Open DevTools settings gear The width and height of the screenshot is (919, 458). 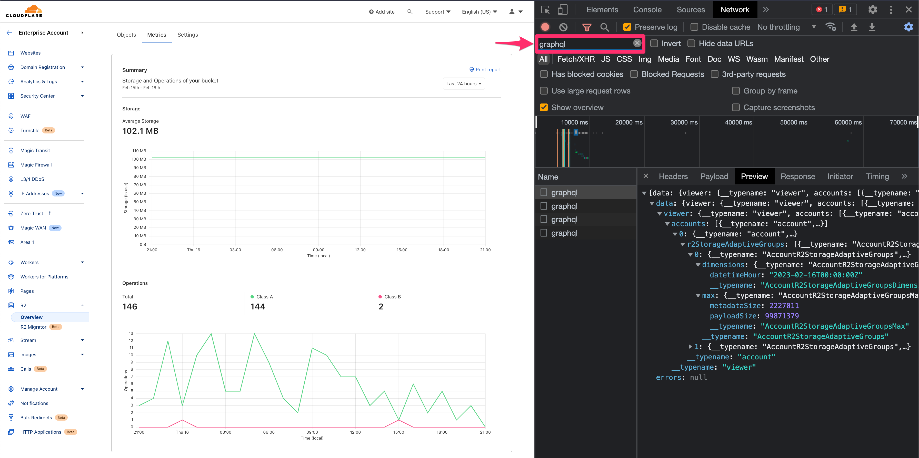click(872, 10)
